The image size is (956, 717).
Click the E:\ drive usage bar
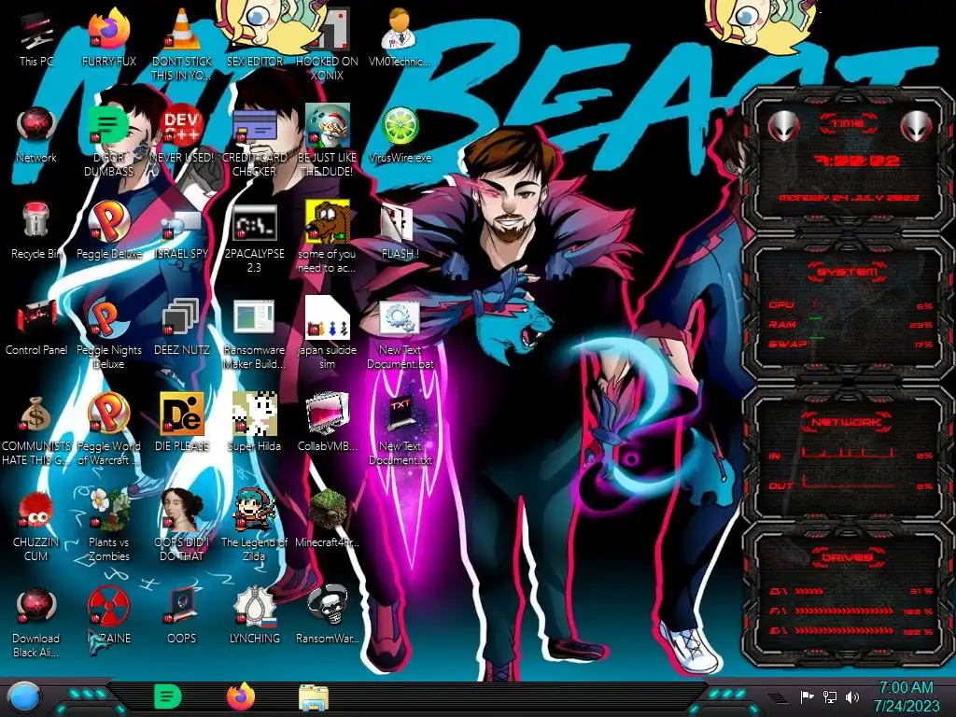click(851, 631)
